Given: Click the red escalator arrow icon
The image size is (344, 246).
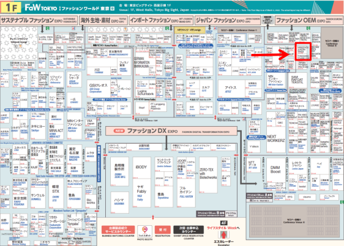Looking at the screenshot, I should (223, 235).
